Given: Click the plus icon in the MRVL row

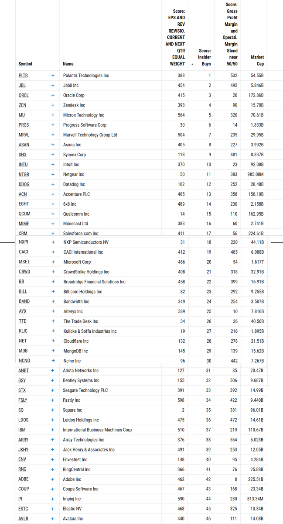Looking at the screenshot, I should point(53,135).
